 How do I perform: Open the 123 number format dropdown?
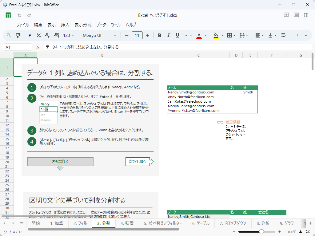69,35
